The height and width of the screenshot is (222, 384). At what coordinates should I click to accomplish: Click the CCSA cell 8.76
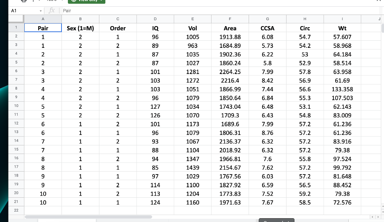click(267, 133)
